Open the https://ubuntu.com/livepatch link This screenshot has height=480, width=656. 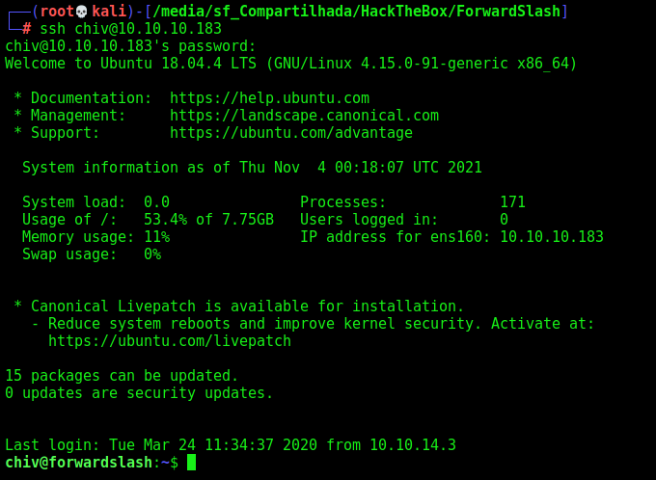[x=170, y=341]
